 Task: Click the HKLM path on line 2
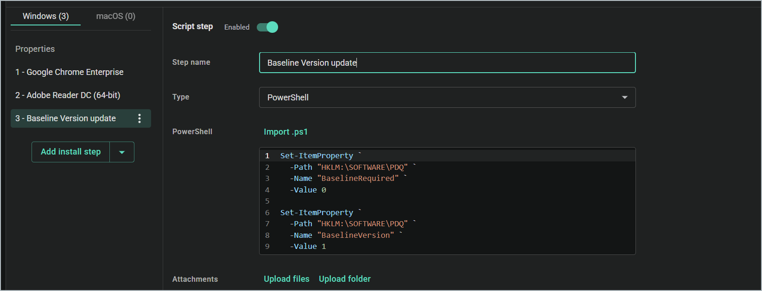click(x=362, y=167)
